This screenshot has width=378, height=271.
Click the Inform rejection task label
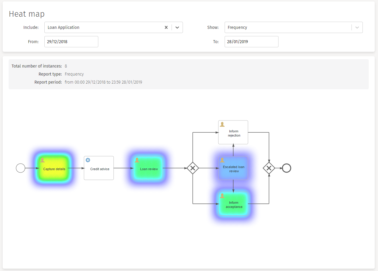234,133
